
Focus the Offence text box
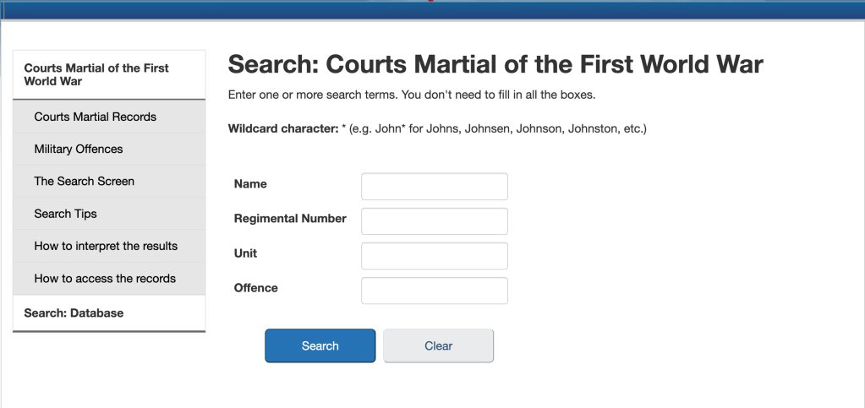pyautogui.click(x=434, y=291)
